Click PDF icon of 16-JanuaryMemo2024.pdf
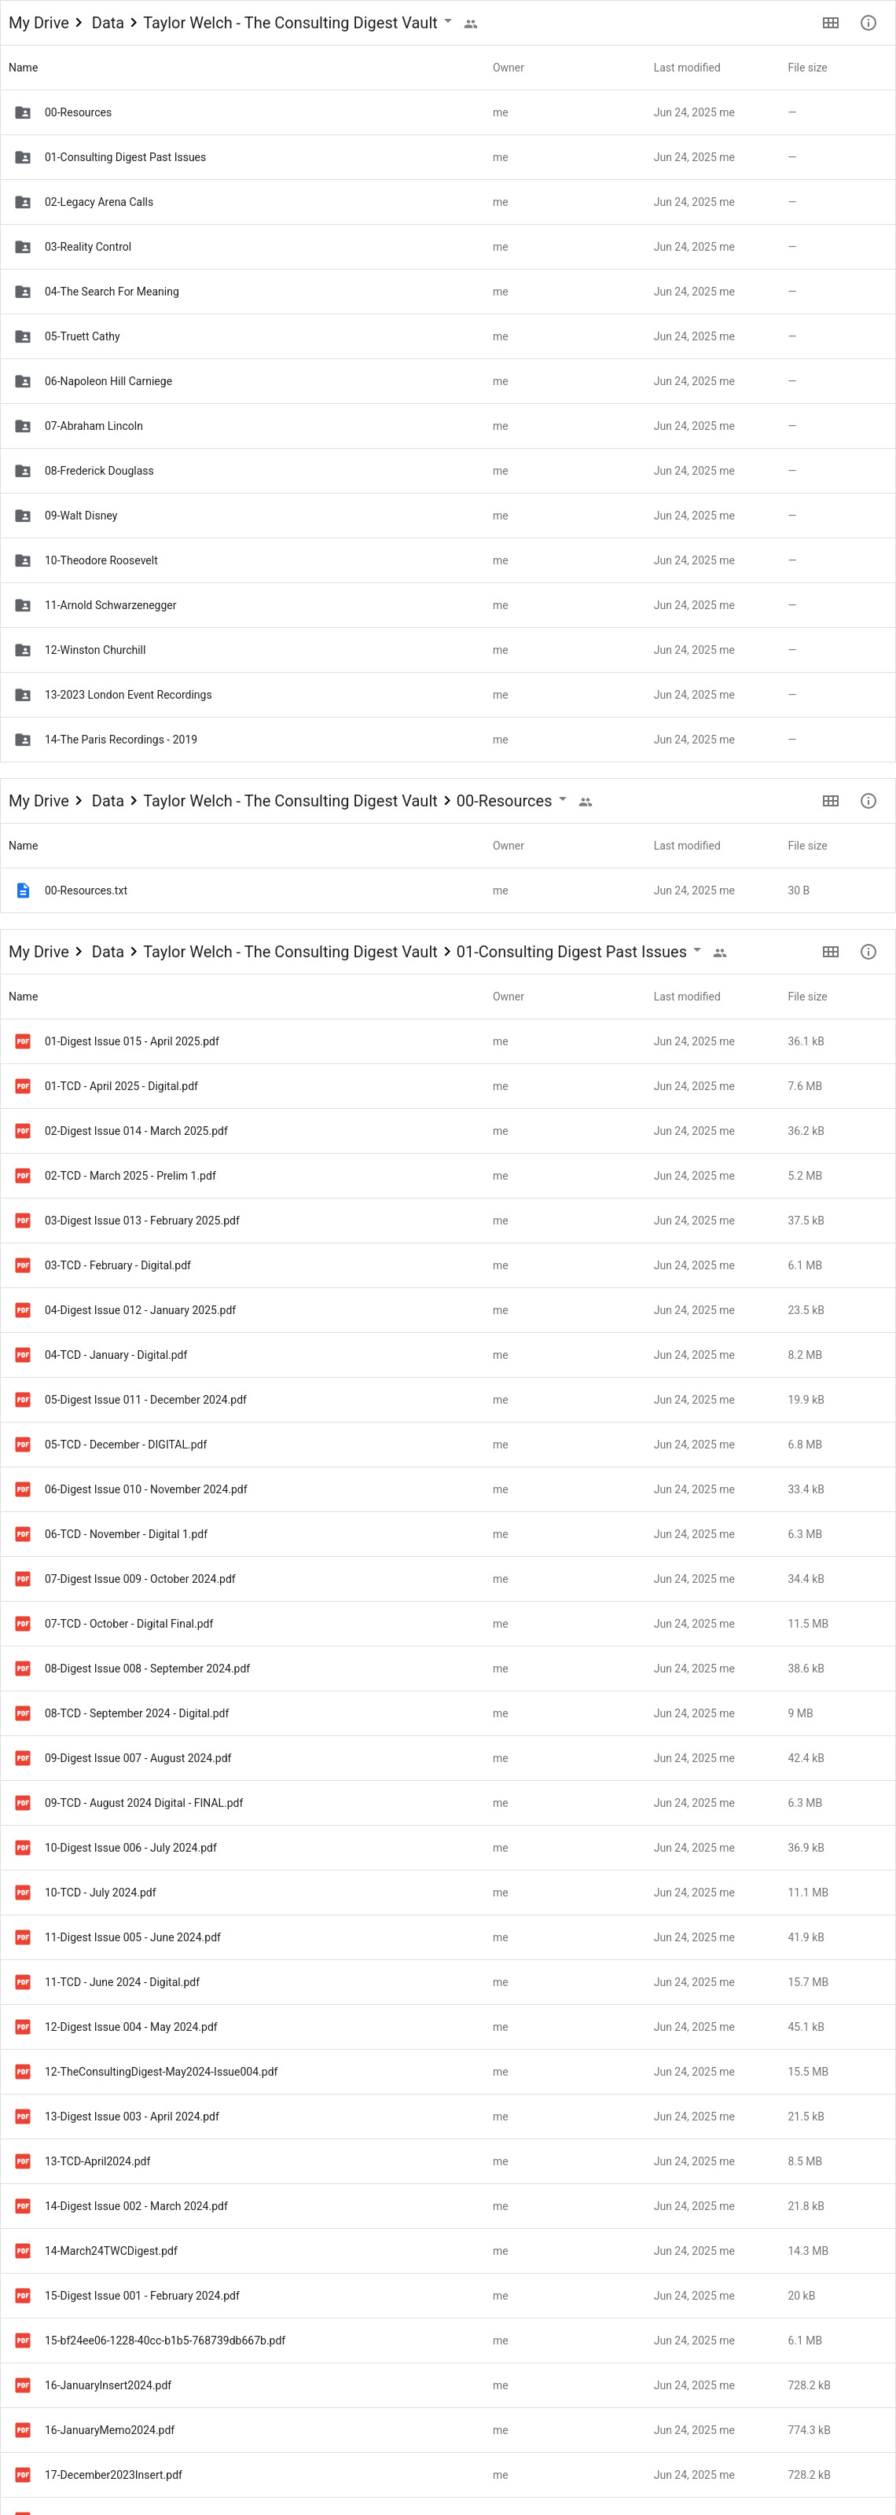Viewport: 896px width, 2515px height. coord(23,2430)
